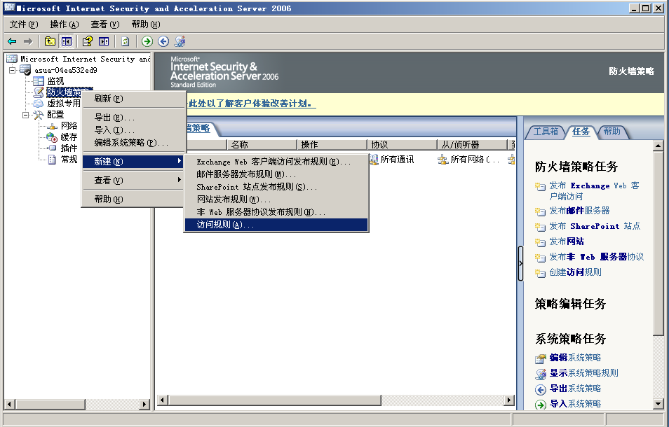Click the 发布邮件服务器 task link
This screenshot has height=427, width=669.
[579, 210]
